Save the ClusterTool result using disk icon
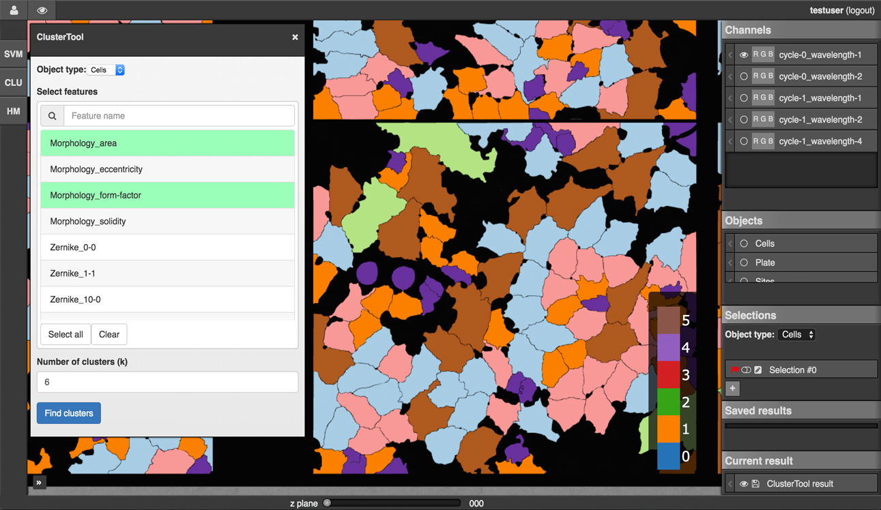 [756, 484]
